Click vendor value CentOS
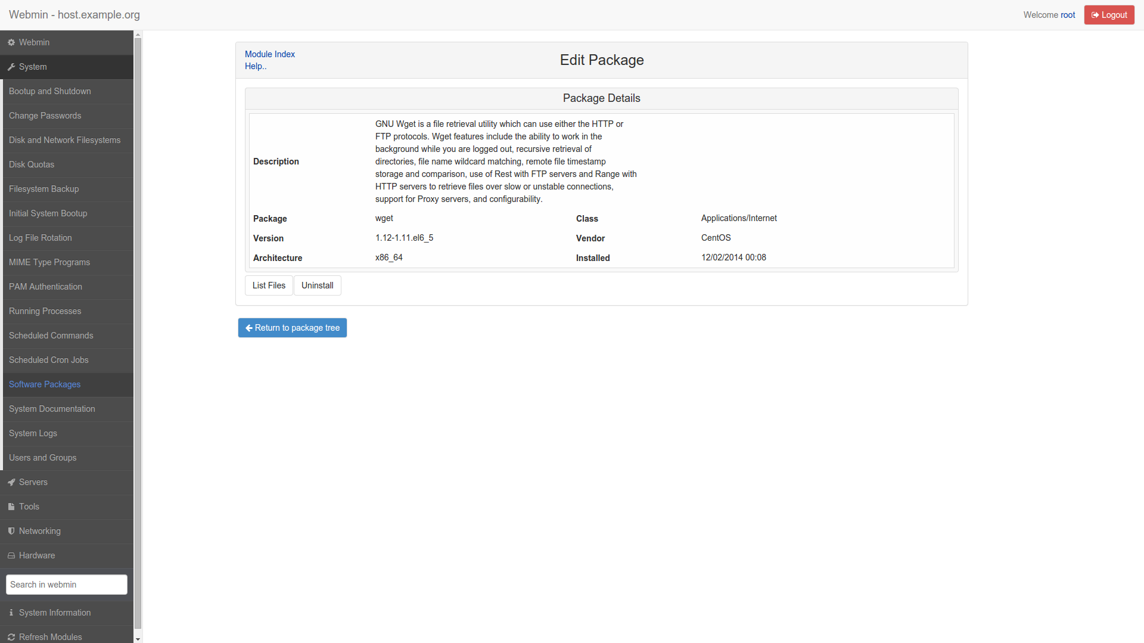The height and width of the screenshot is (643, 1144). 716,238
